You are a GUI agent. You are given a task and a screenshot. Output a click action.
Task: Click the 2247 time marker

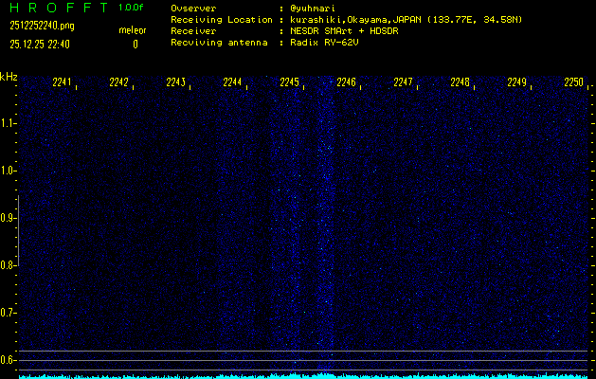(x=403, y=82)
